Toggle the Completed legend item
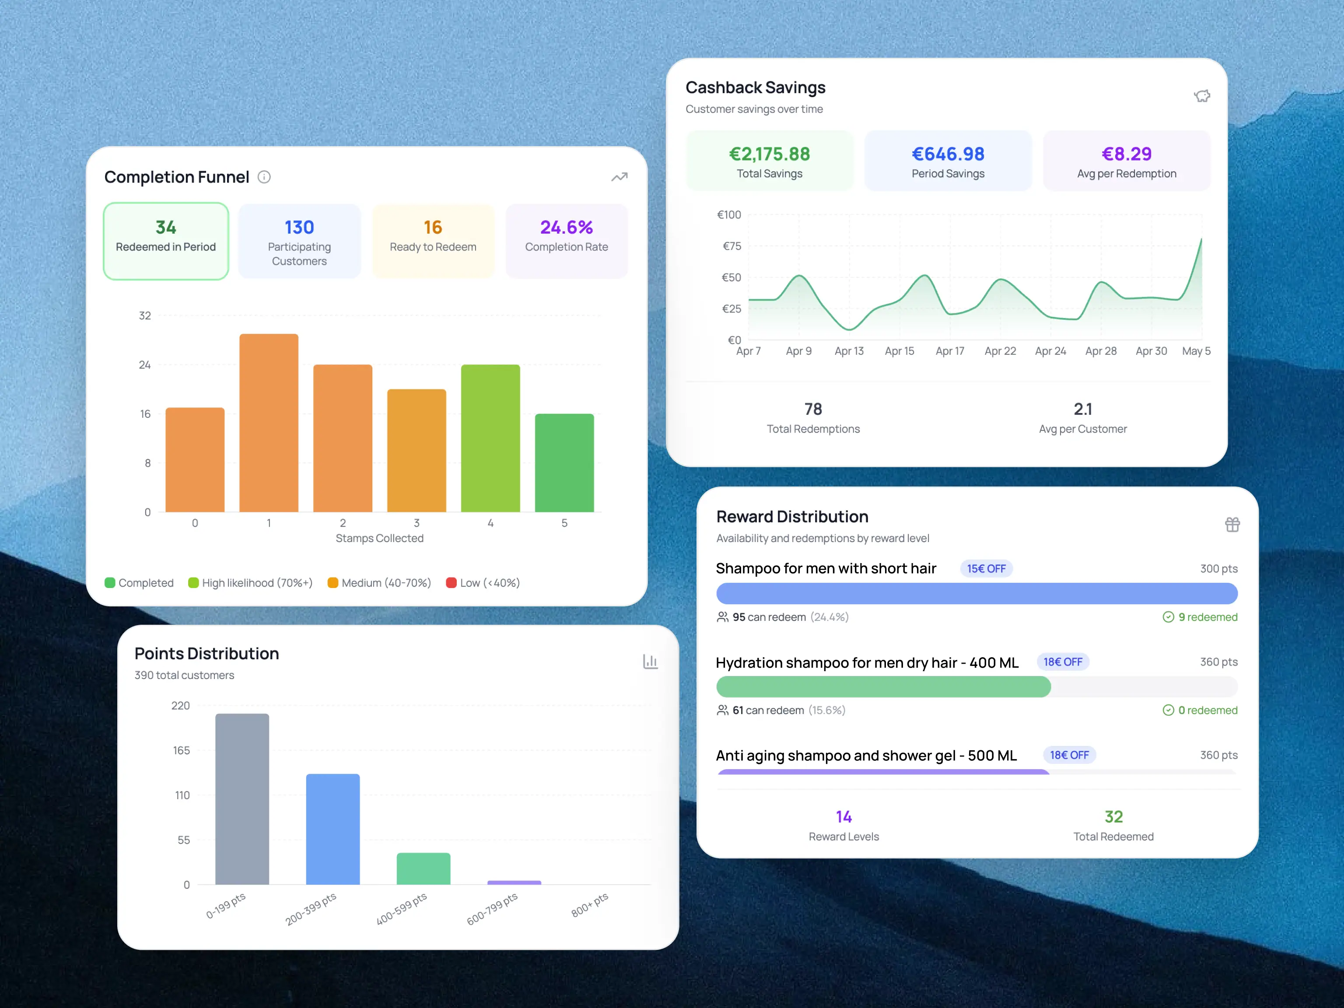 tap(139, 583)
